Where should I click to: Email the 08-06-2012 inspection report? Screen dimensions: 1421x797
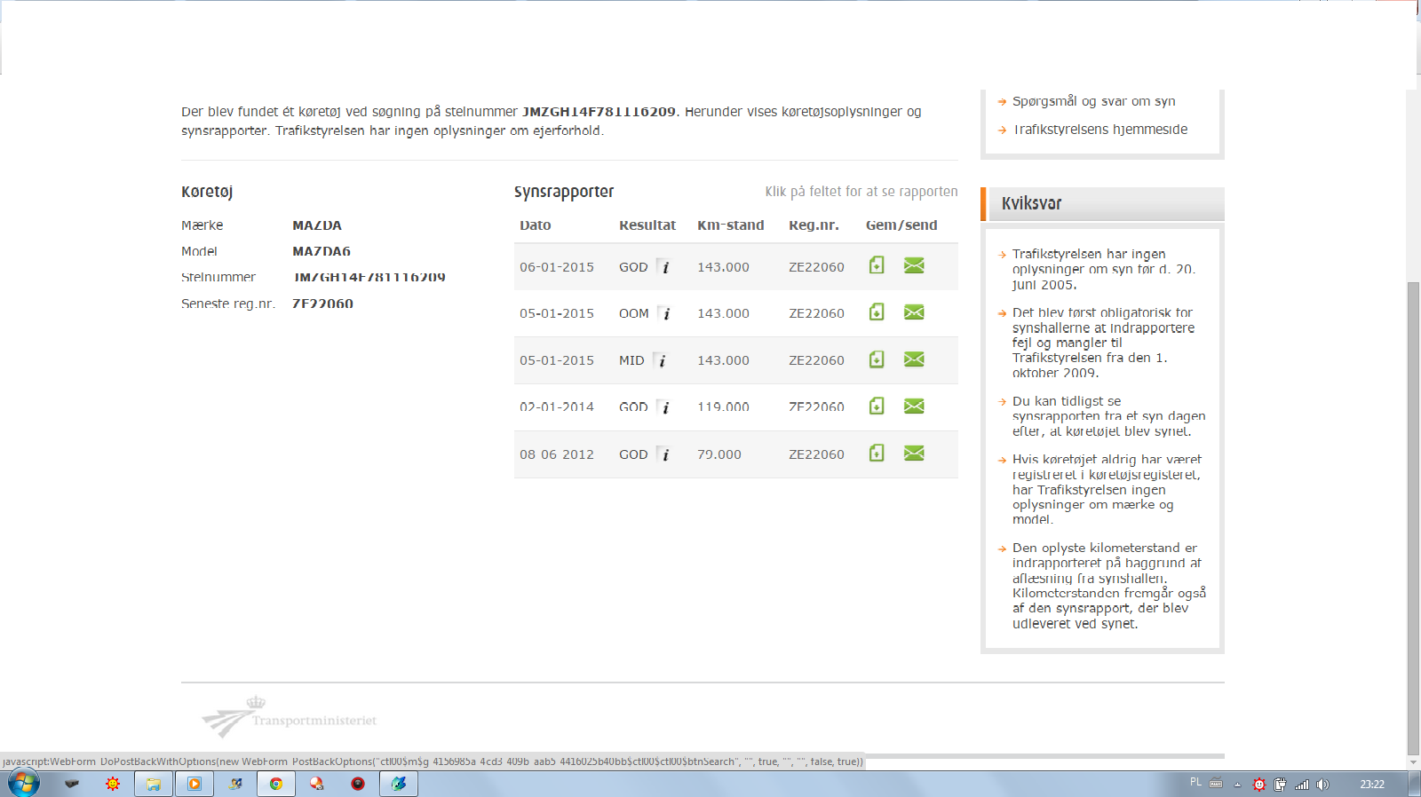click(914, 454)
